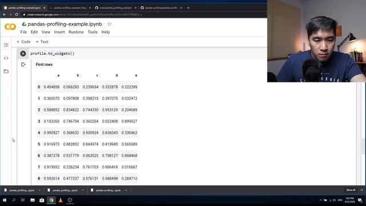This screenshot has width=366, height=206.
Task: Open the Tools menu
Action: pos(93,32)
